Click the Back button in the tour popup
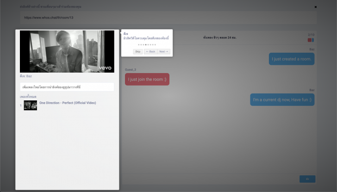 coord(150,51)
